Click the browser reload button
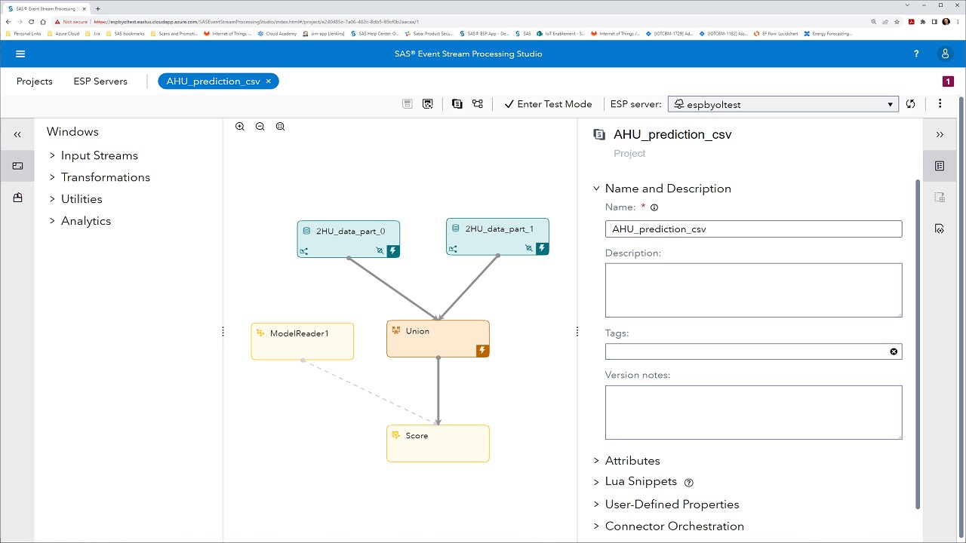This screenshot has height=543, width=966. pos(31,22)
